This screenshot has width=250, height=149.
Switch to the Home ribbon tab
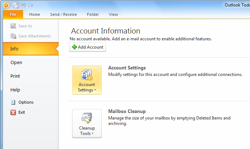click(35, 14)
